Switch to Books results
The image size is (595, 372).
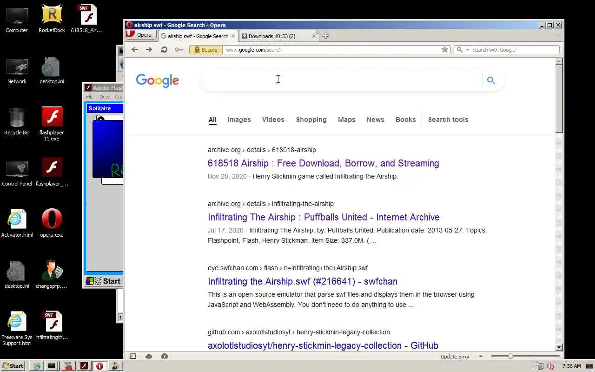tap(406, 120)
